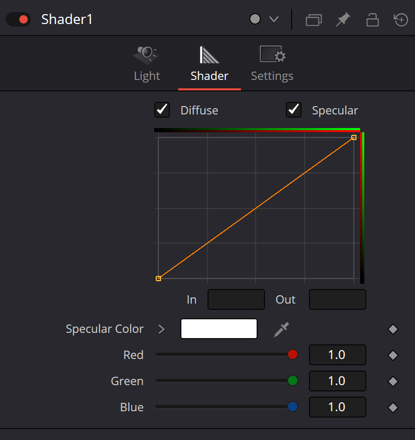Viewport: 415px width, 440px height.
Task: Open the white Specular Color swatch
Action: [x=219, y=329]
